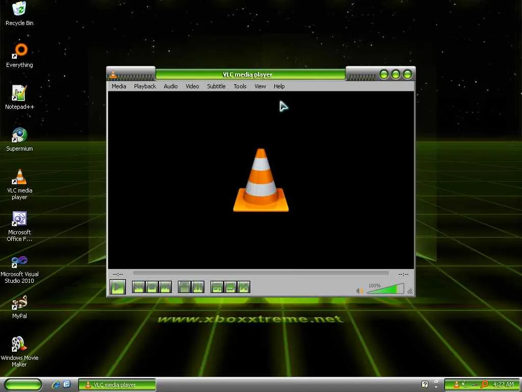Image resolution: width=522 pixels, height=392 pixels.
Task: Click second Quick Launch icon beside Explorer
Action: 67,385
